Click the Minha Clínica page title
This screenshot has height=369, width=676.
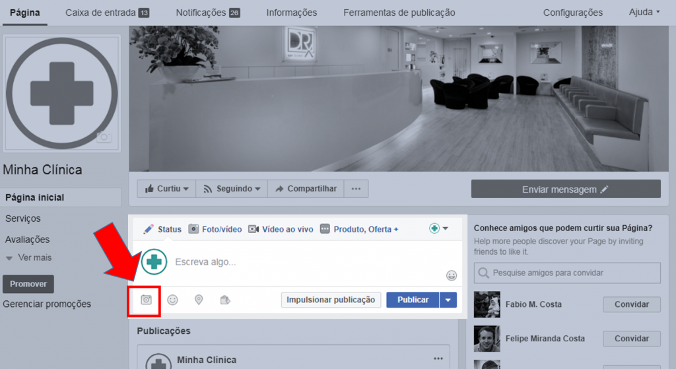42,170
